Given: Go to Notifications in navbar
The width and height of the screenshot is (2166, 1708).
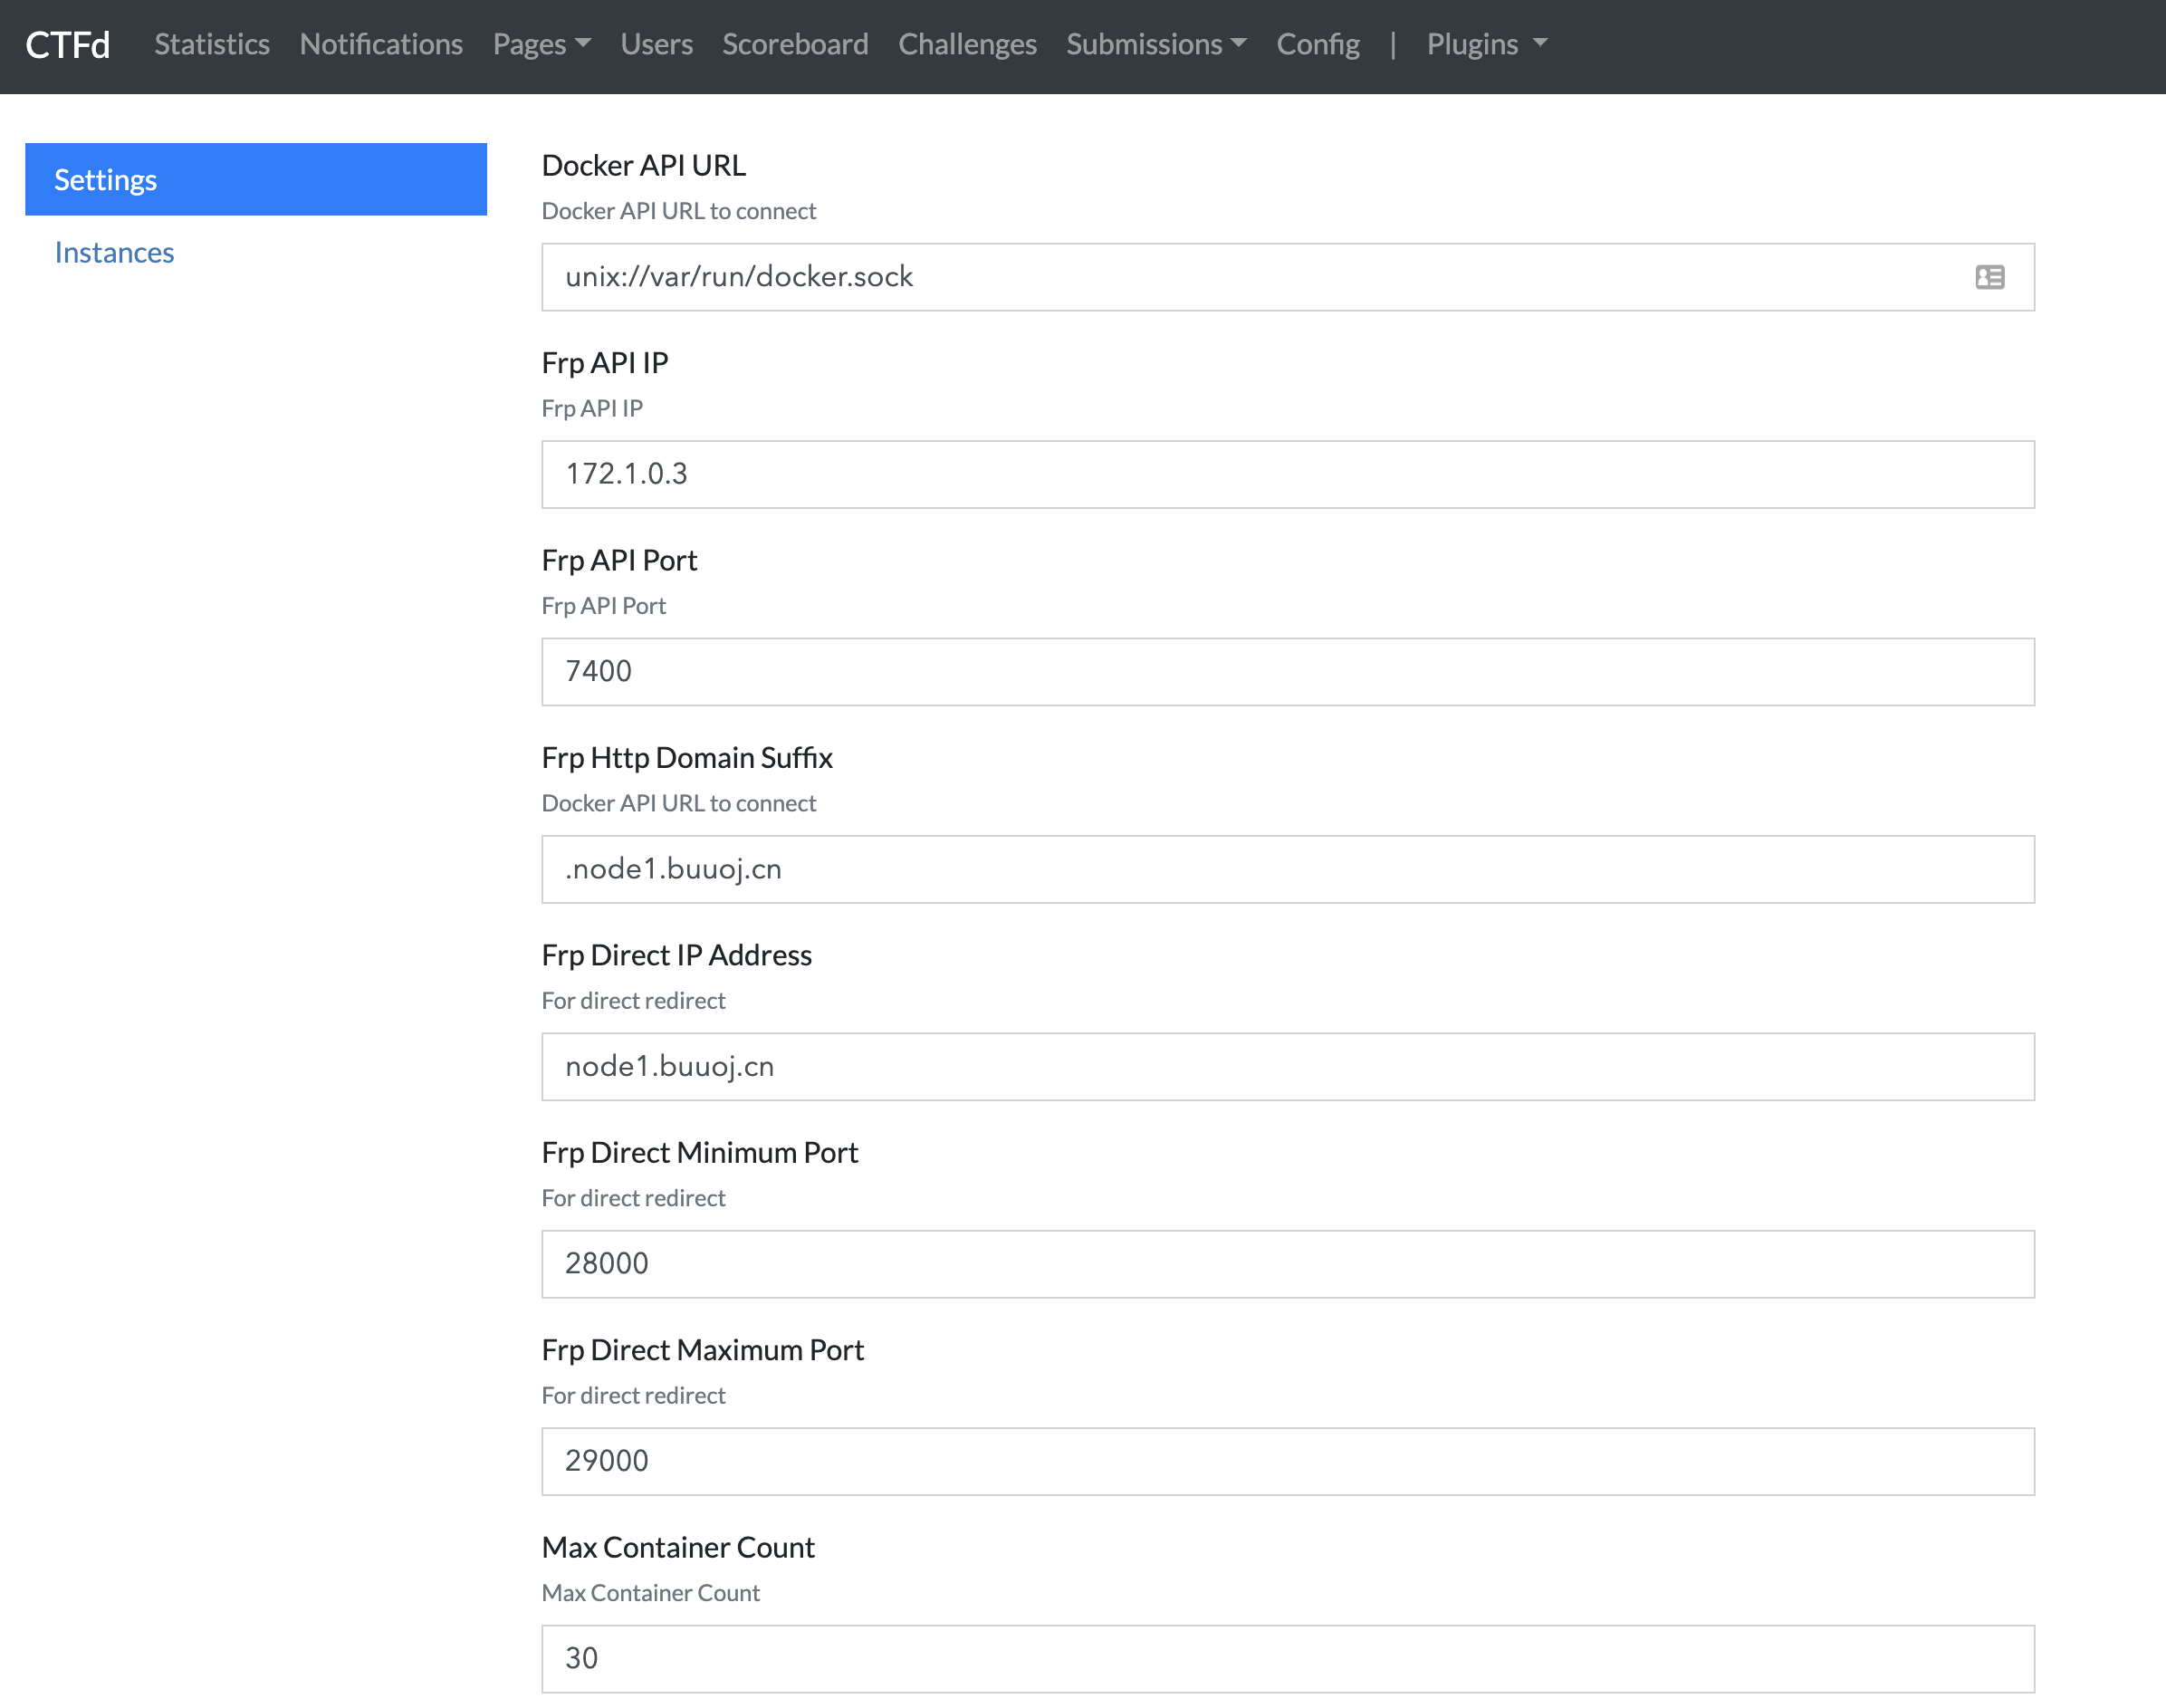Looking at the screenshot, I should 381,45.
